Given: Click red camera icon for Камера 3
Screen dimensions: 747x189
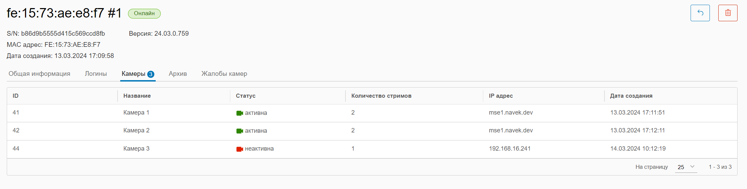Looking at the screenshot, I should 239,149.
